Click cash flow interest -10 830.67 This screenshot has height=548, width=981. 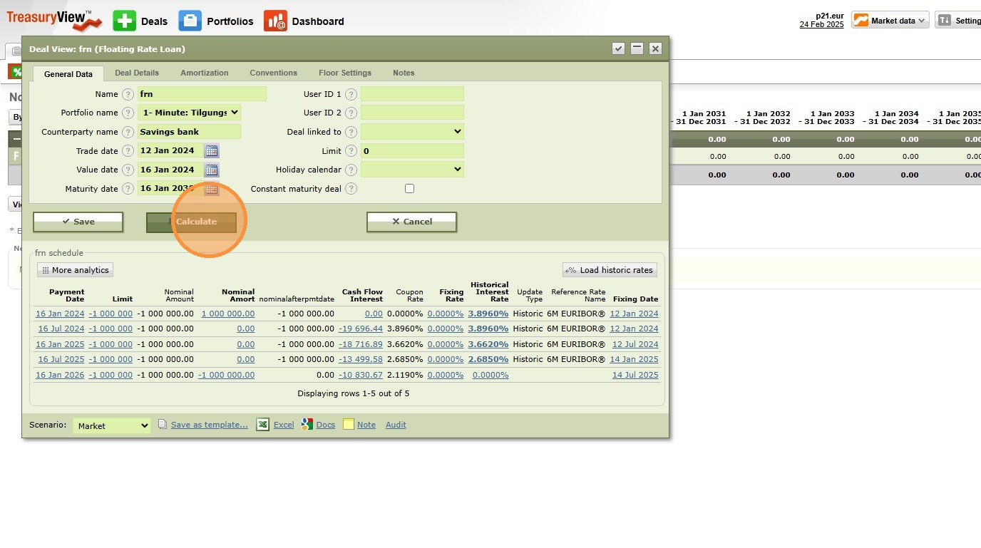[x=361, y=375]
